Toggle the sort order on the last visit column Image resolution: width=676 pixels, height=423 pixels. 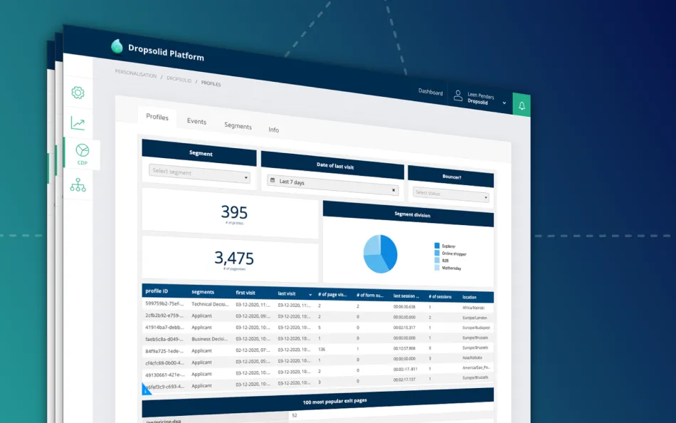[x=311, y=294]
